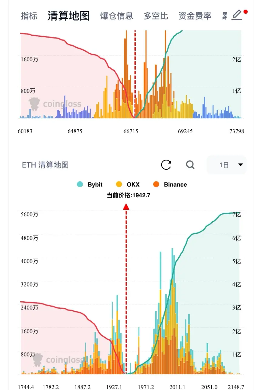Click the teal Bybit legend dot
The height and width of the screenshot is (390, 256).
point(80,185)
